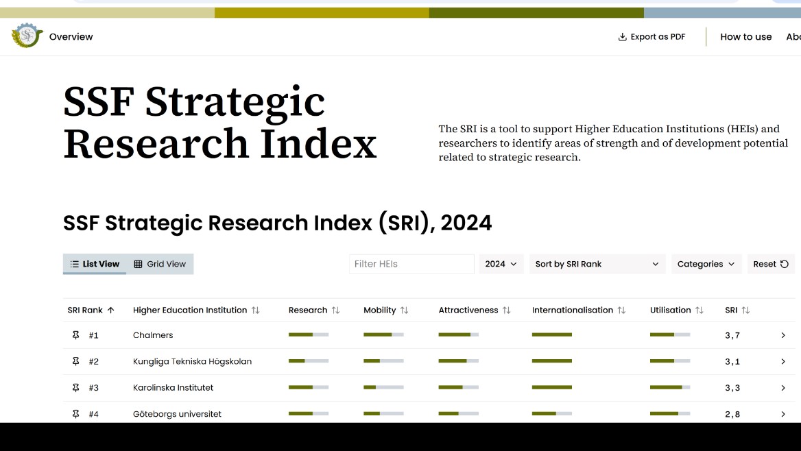Screen dimensions: 801x451
Task: Click the #1 rank cell
Action: [x=93, y=336]
